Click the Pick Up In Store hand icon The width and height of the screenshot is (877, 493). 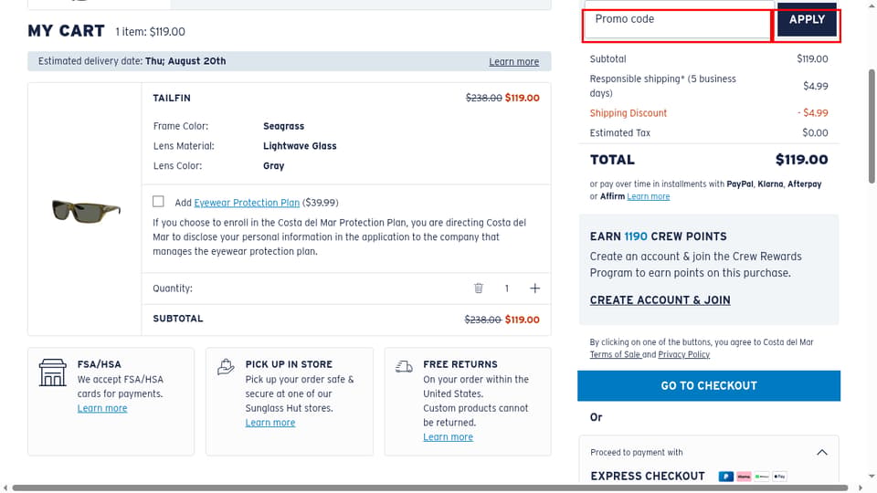[x=226, y=367]
